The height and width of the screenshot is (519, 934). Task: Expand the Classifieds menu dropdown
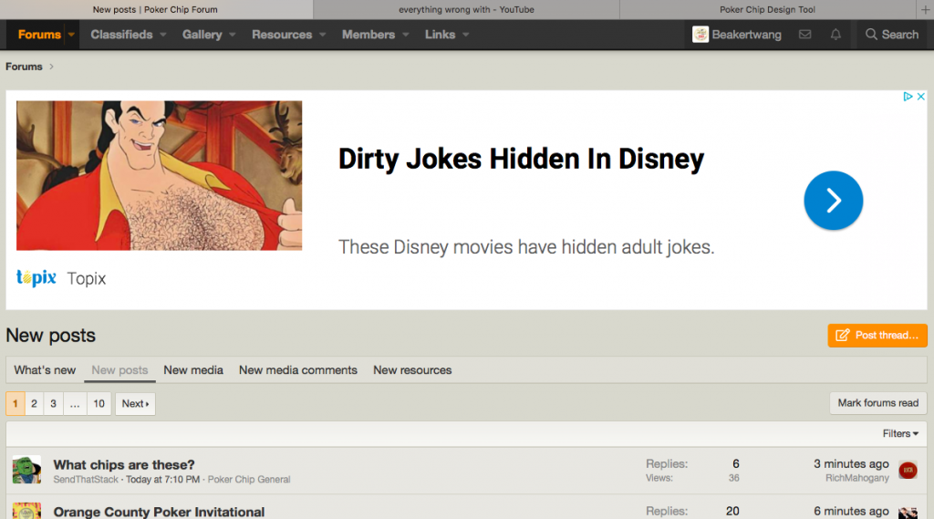coord(163,35)
